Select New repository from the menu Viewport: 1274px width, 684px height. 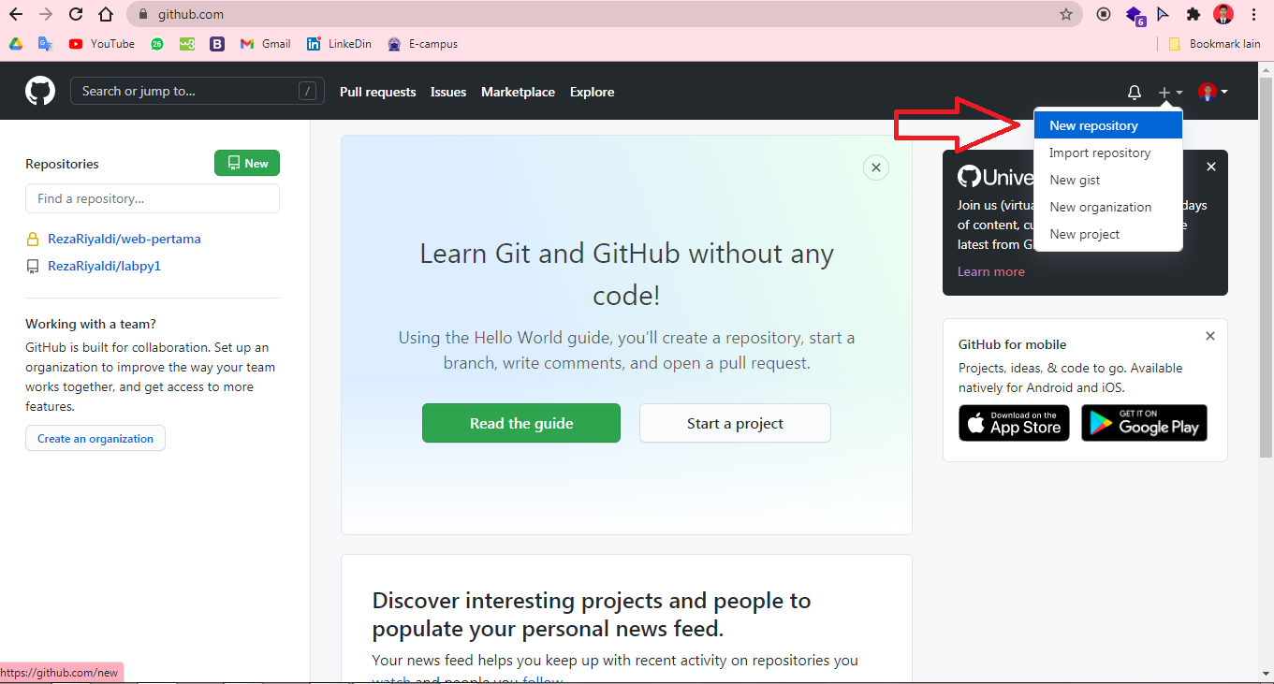[1094, 124]
